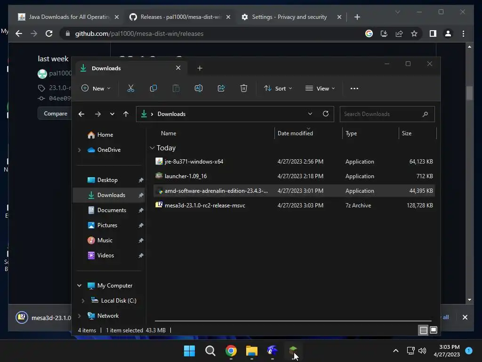Open the View dropdown in Explorer

pyautogui.click(x=320, y=88)
